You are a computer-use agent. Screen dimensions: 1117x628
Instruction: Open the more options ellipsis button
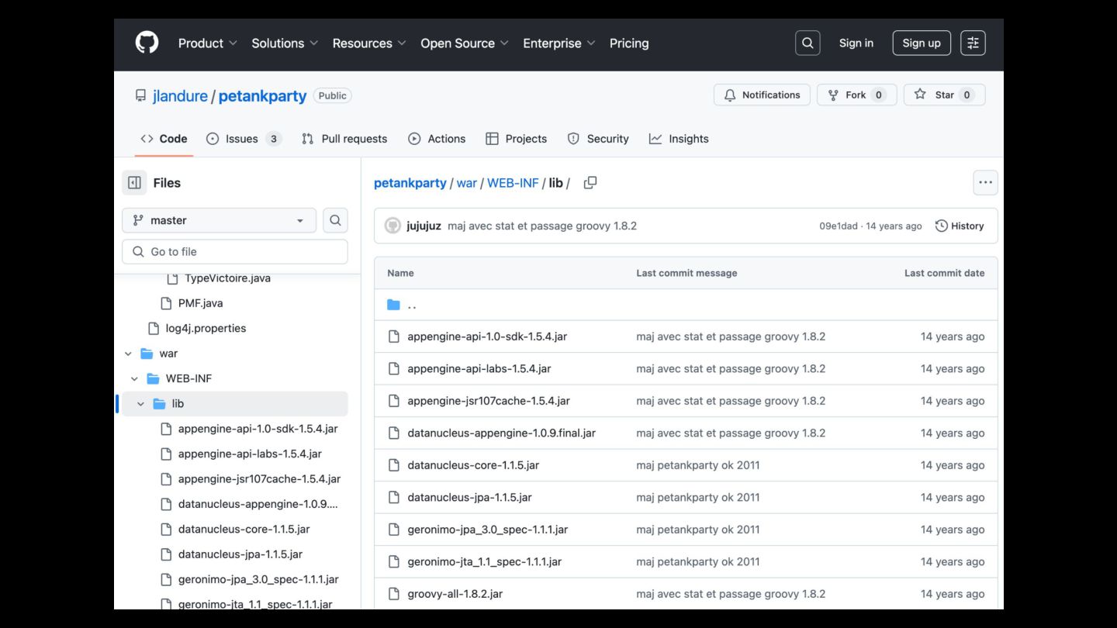[x=985, y=183]
